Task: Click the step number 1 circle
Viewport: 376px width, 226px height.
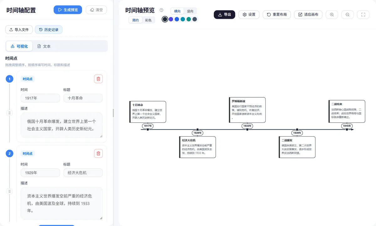Action: click(9, 79)
